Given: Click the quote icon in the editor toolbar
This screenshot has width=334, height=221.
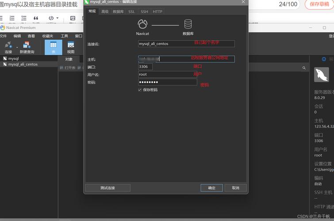Looking at the screenshot, I should click(x=36, y=18).
